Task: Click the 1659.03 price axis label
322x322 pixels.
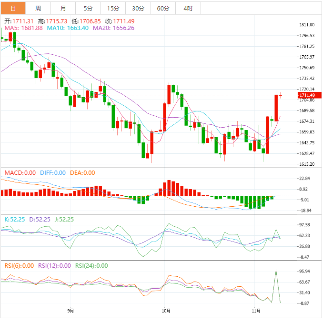Action: point(307,132)
